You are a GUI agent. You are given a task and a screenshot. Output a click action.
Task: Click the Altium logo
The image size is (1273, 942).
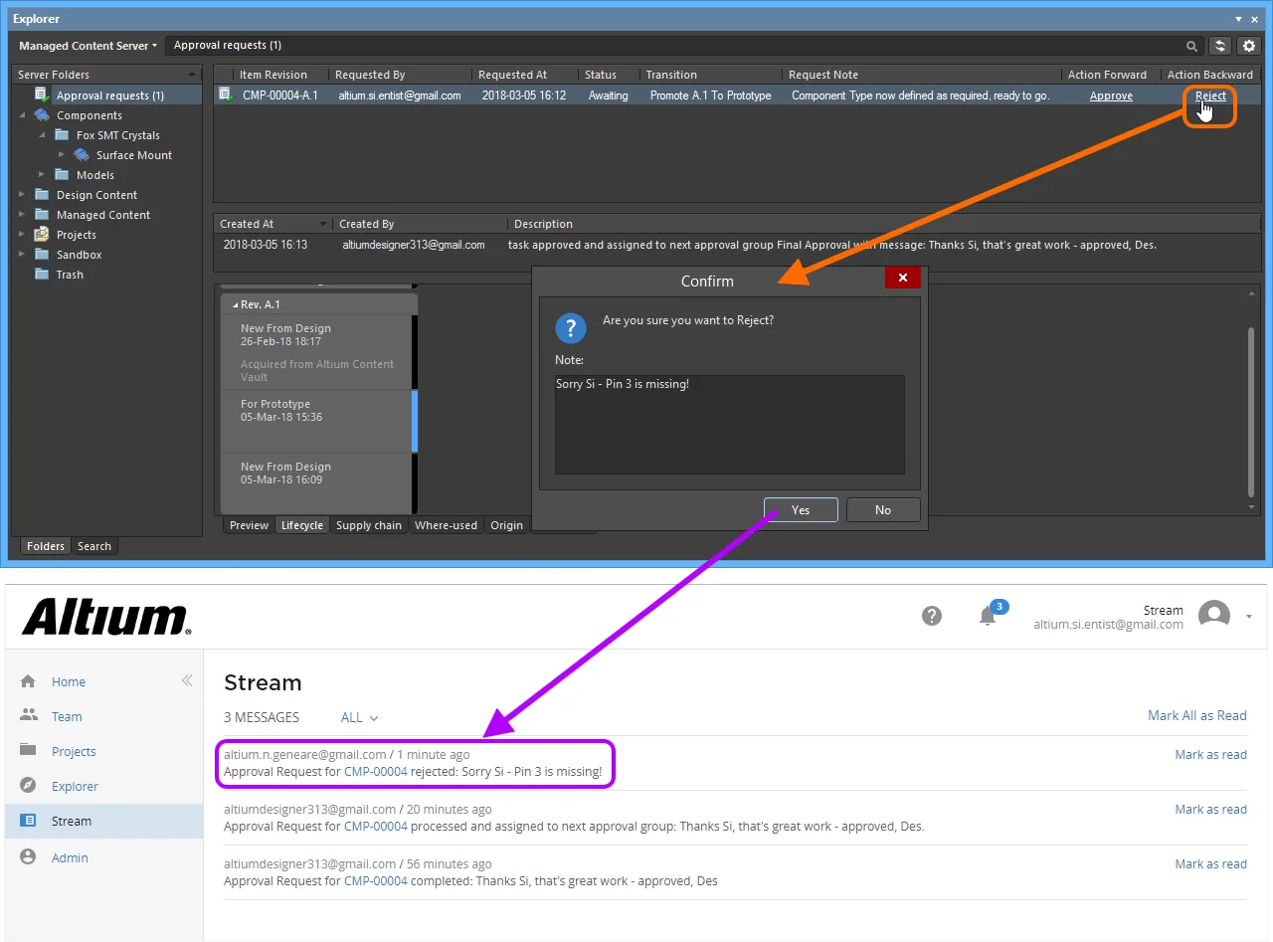click(x=106, y=617)
